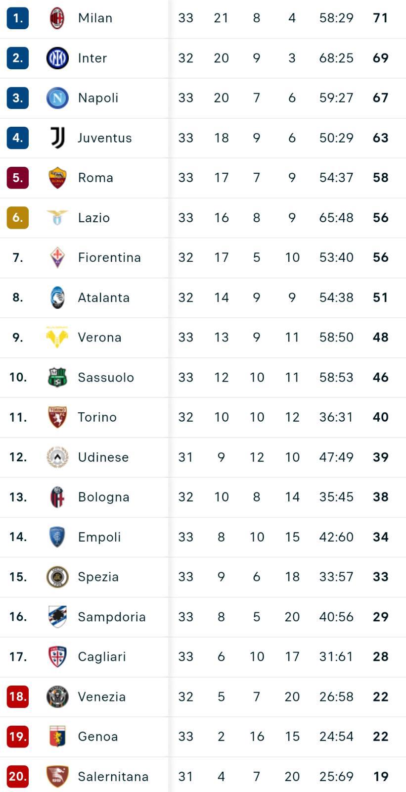Viewport: 406px width, 792px height.
Task: Click the Inter club crest
Action: coord(57,58)
